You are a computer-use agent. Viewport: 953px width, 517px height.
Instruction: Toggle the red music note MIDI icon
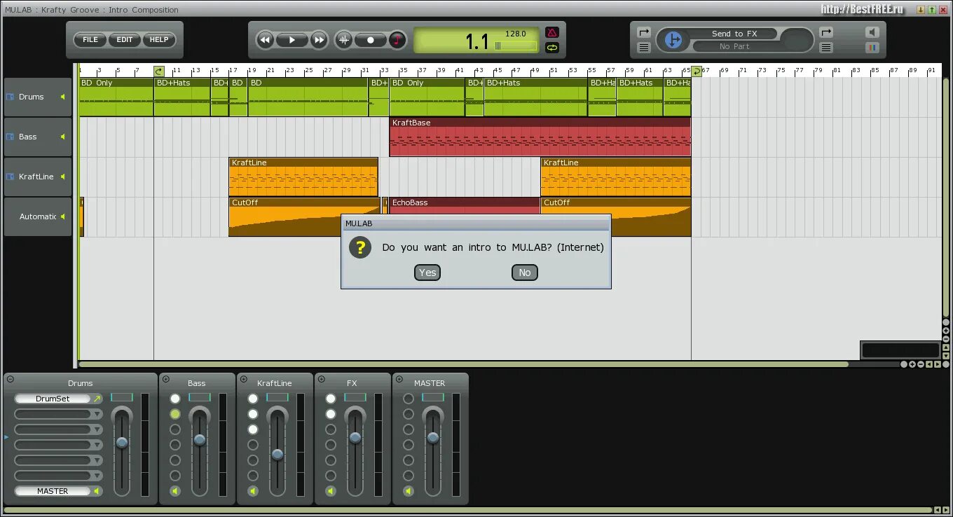point(397,40)
